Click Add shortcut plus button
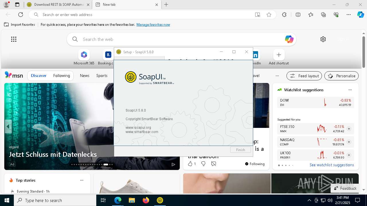This screenshot has width=367, height=206. pos(279,55)
